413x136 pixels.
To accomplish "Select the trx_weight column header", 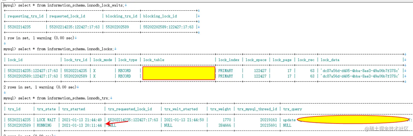I will [220, 109].
